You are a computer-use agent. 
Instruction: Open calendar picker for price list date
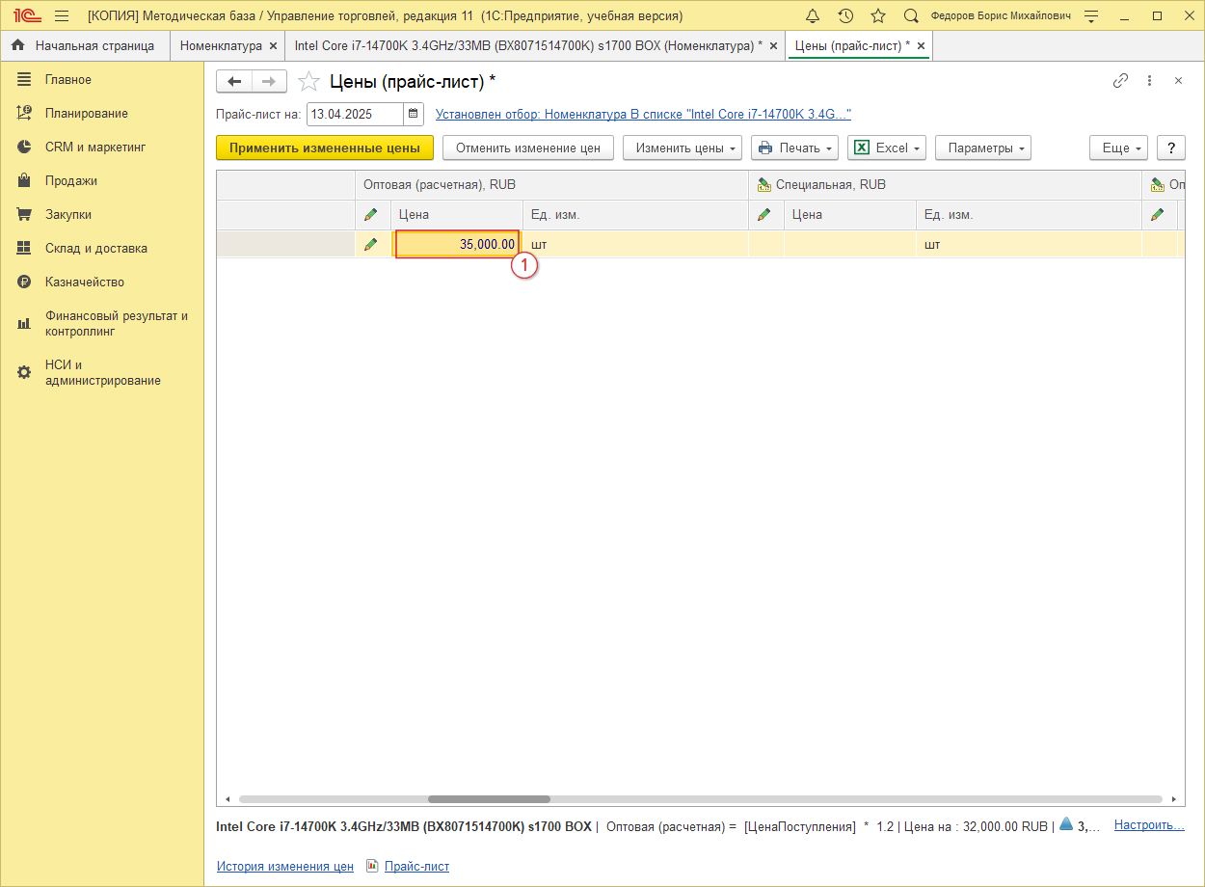pos(414,115)
